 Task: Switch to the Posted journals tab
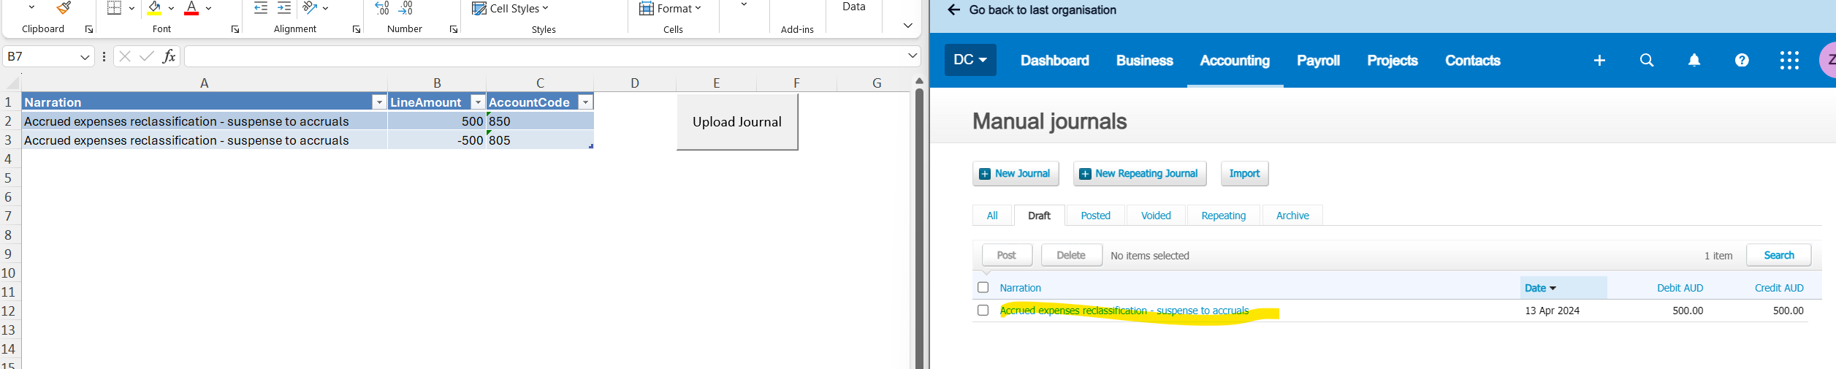tap(1095, 216)
